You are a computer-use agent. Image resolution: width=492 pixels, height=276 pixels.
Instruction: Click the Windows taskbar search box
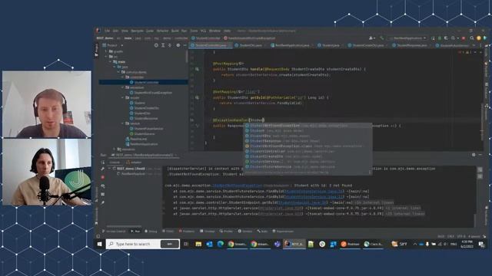[143, 244]
